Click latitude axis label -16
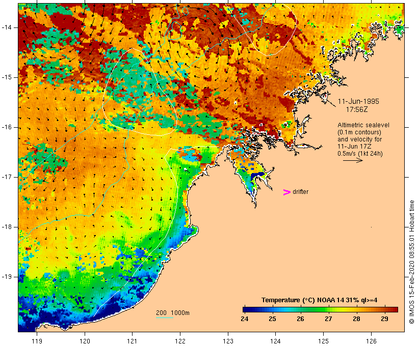The width and height of the screenshot is (418, 346). coord(7,127)
